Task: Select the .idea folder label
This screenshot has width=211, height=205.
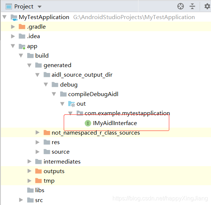Action: pyautogui.click(x=33, y=36)
